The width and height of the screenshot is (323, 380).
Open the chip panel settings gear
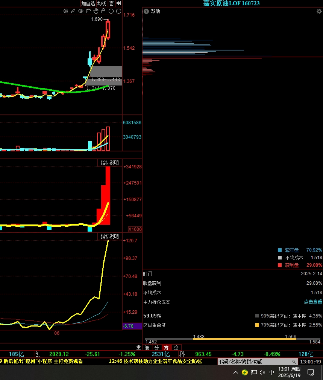point(319,11)
